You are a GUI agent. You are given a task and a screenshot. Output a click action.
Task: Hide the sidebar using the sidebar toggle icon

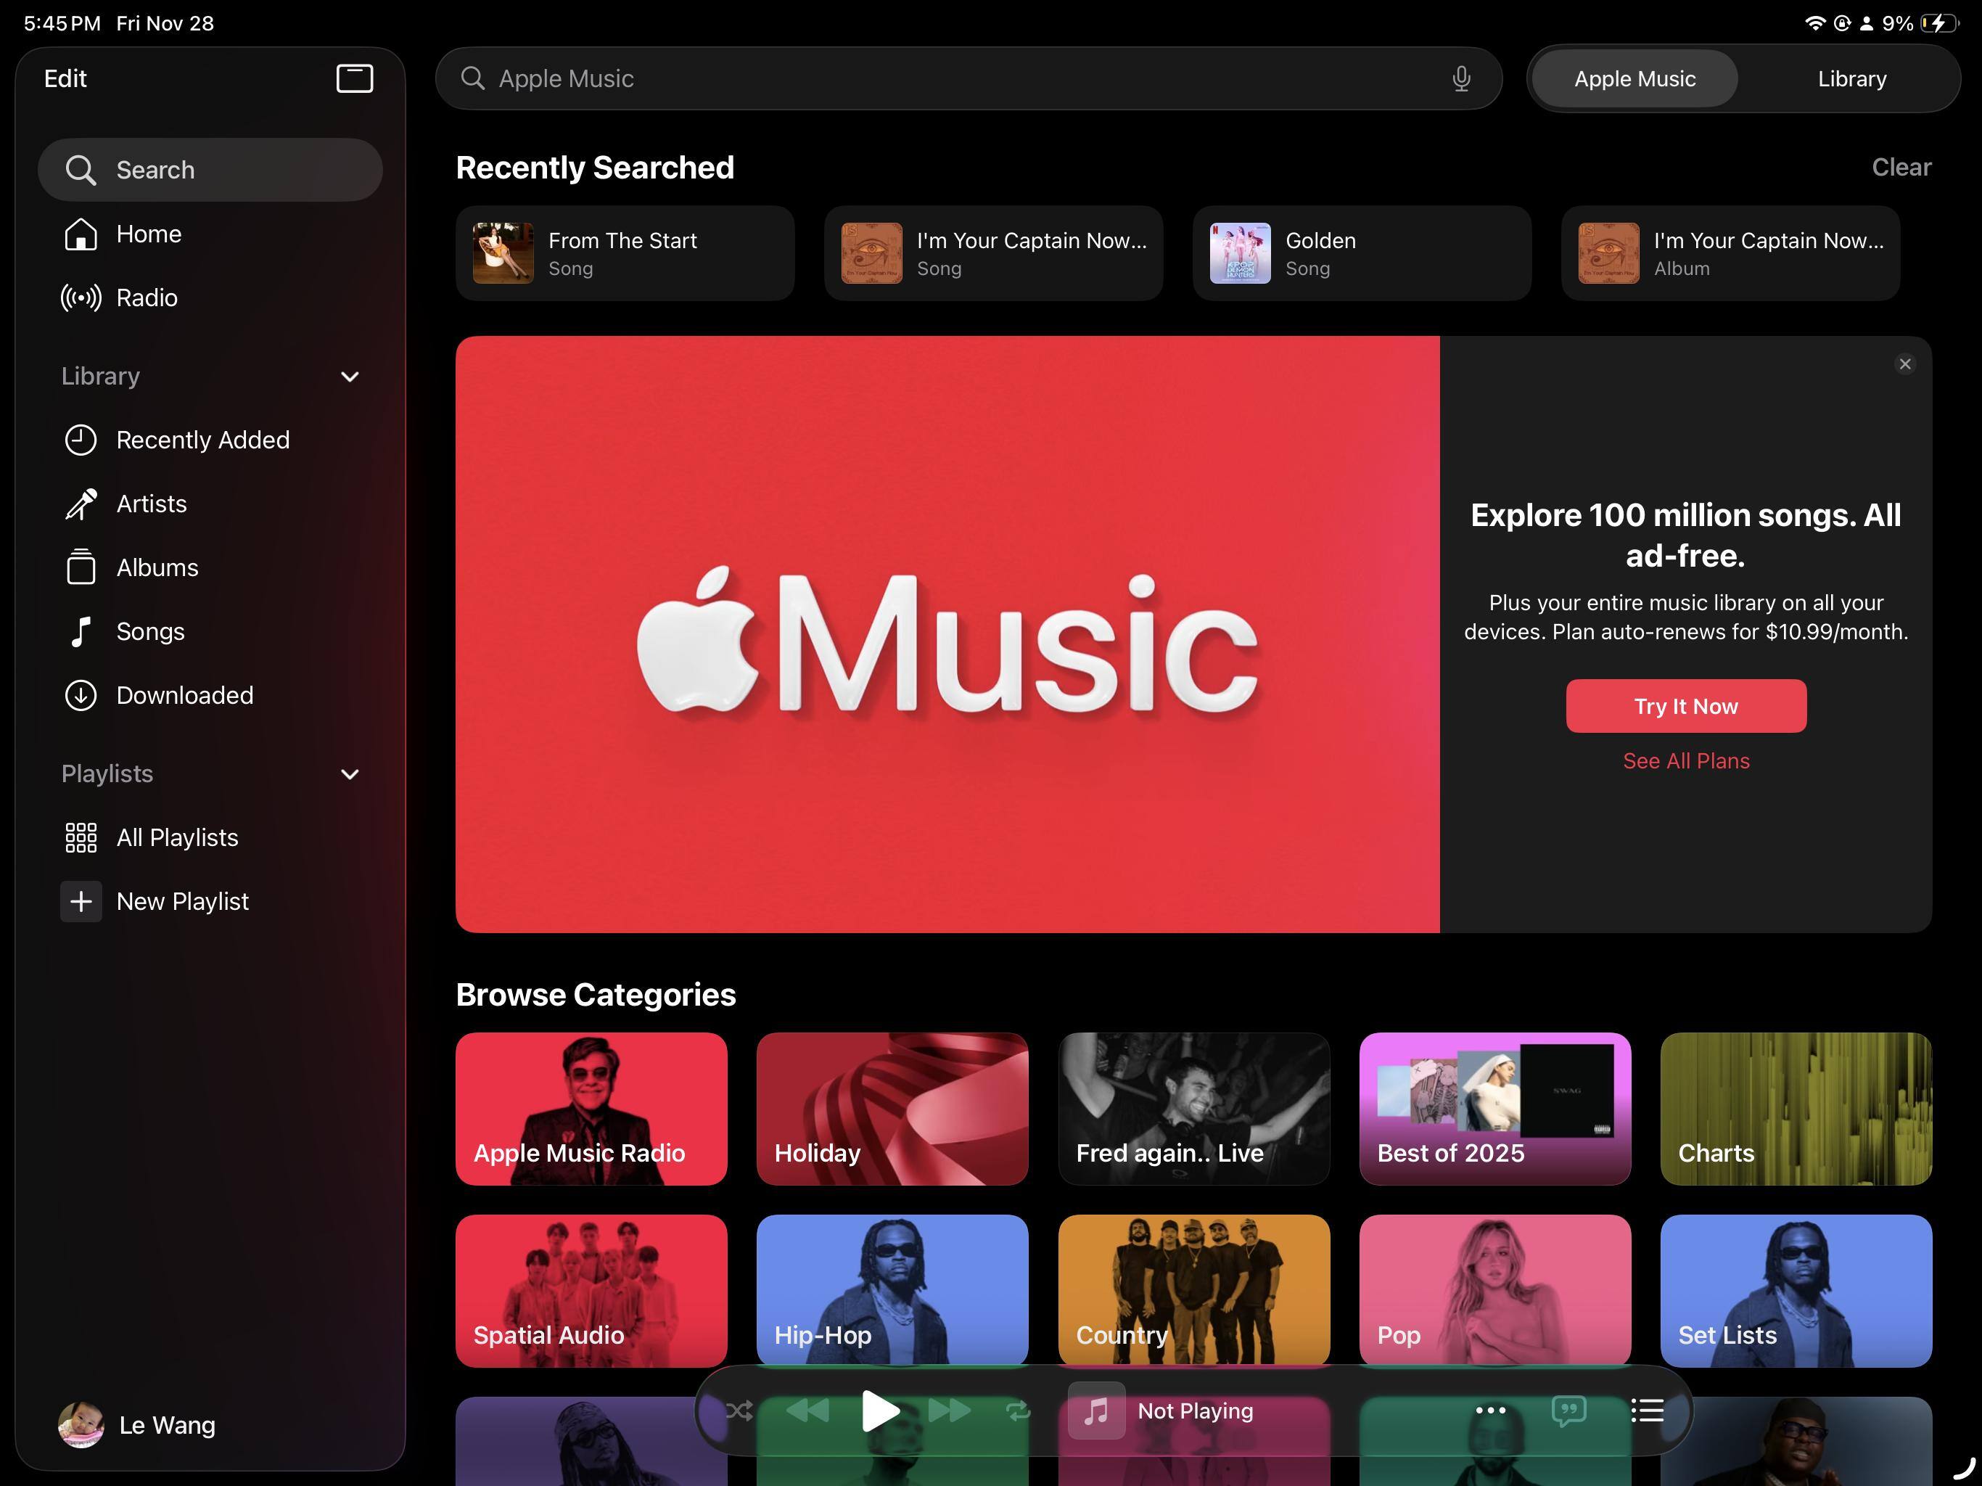click(354, 78)
